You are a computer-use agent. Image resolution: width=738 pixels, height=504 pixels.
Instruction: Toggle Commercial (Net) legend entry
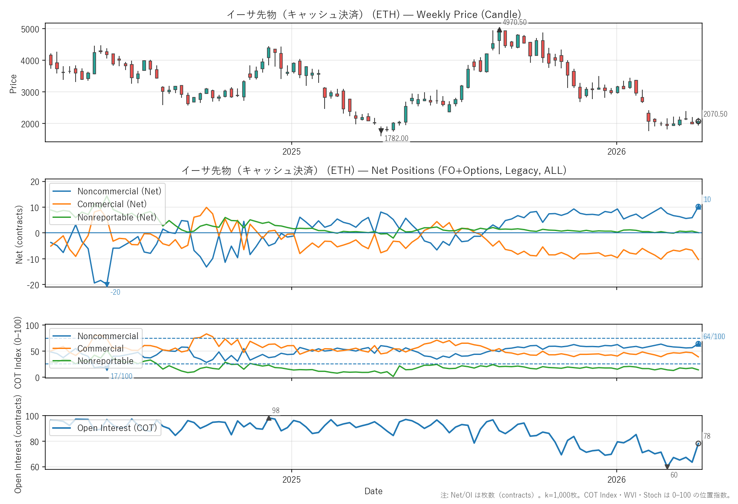(111, 204)
